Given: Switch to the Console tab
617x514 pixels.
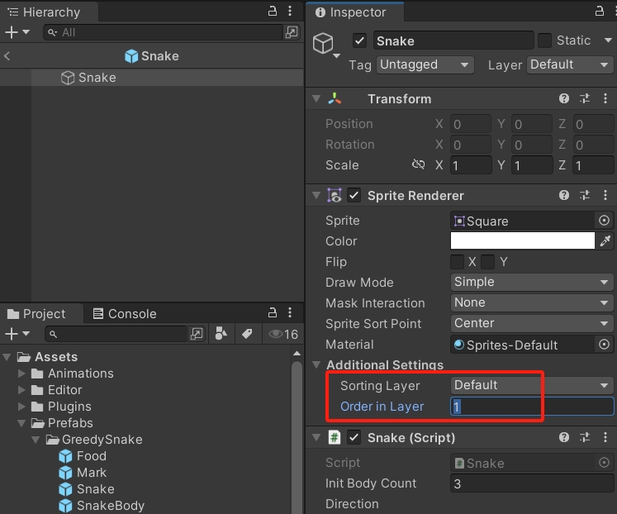Looking at the screenshot, I should click(125, 314).
